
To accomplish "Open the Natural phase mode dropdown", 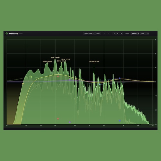I will click(135, 33).
